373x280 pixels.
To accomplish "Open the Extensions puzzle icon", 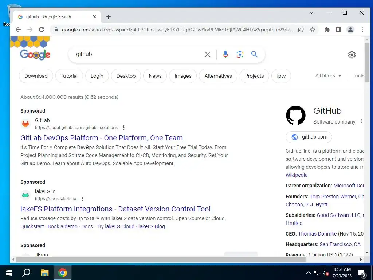I will point(327,30).
